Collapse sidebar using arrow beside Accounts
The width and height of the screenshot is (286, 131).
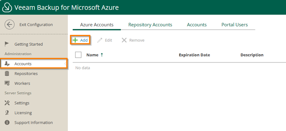(65, 64)
